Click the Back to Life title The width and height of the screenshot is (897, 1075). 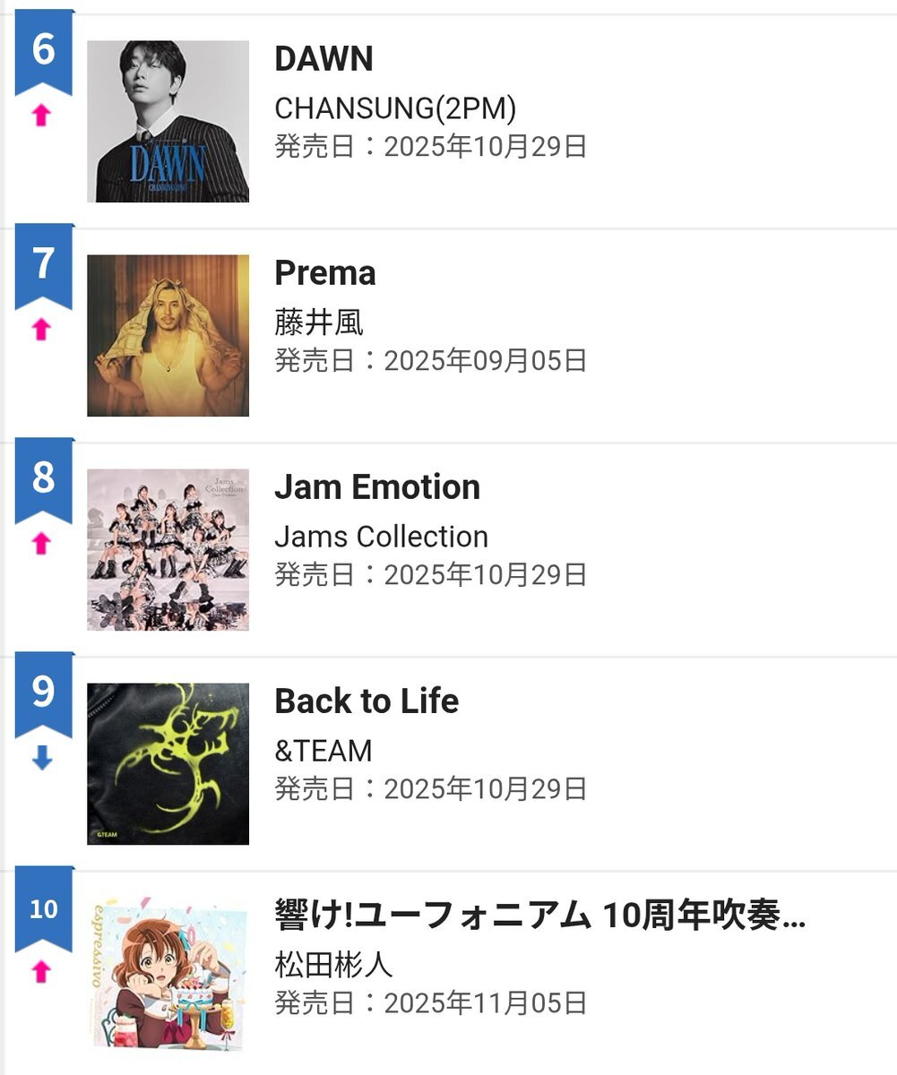tap(367, 701)
